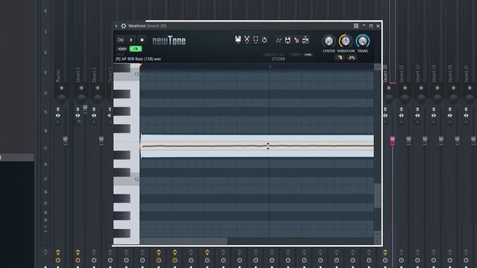
Task: Click the Newtone save-as/export disk icon
Action: coord(288,39)
